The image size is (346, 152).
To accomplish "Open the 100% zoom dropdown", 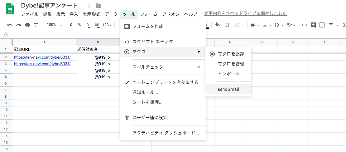I will pos(54,25).
